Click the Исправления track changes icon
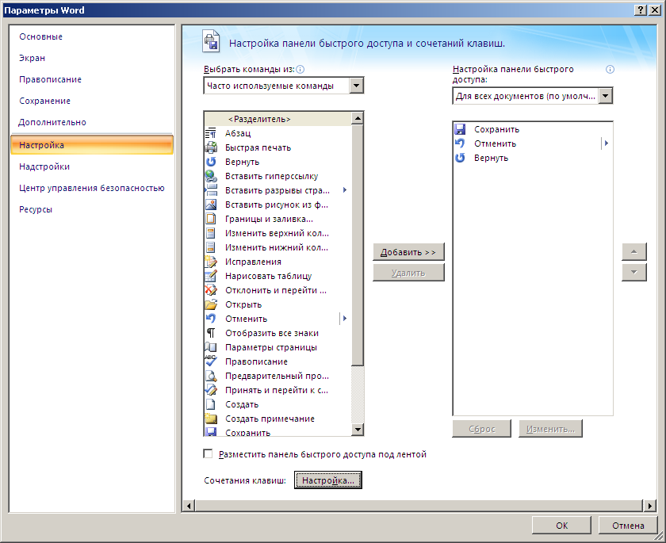The width and height of the screenshot is (666, 543). pyautogui.click(x=211, y=262)
